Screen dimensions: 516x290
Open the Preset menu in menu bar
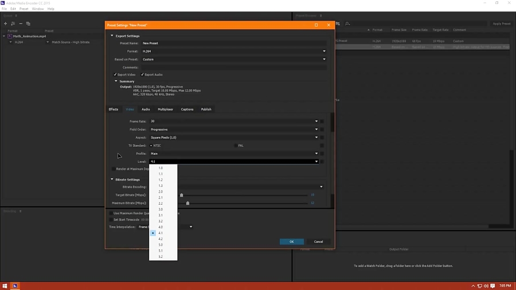[x=24, y=9]
